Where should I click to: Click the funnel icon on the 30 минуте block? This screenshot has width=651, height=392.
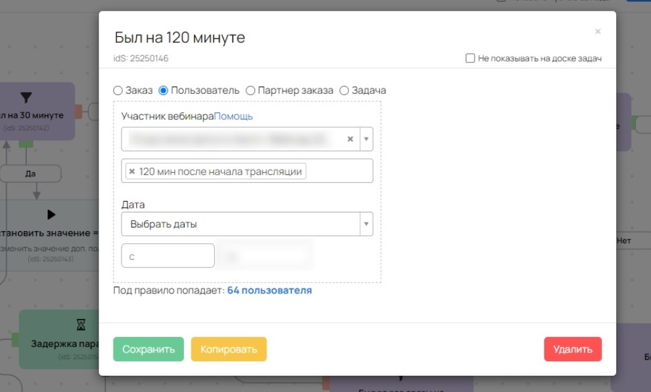tap(26, 99)
